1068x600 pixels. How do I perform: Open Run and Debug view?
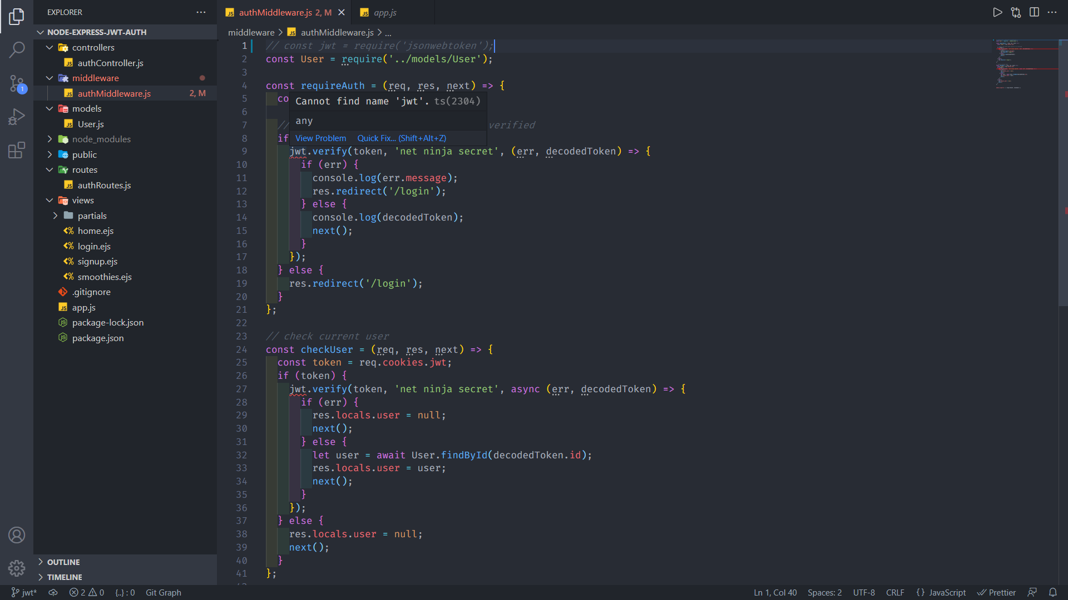coord(17,117)
